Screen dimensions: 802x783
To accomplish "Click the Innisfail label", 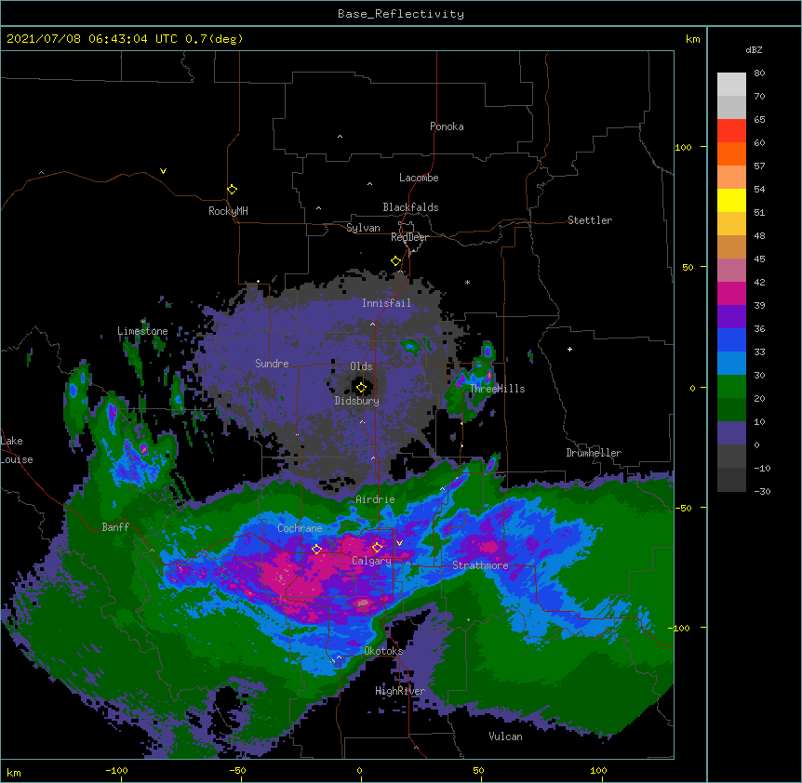I will click(x=386, y=303).
